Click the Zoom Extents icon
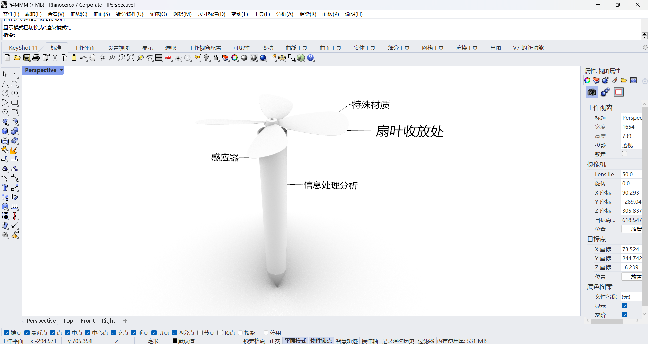648x344 pixels. (x=131, y=58)
